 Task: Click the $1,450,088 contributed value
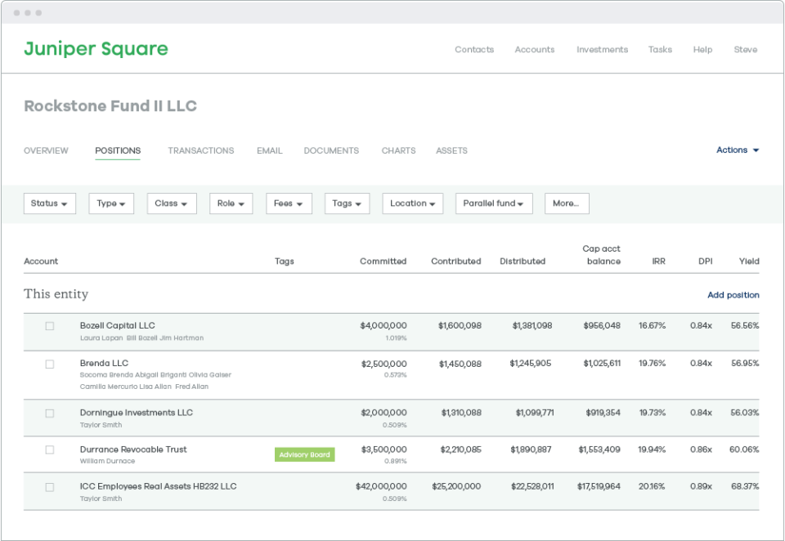[460, 364]
